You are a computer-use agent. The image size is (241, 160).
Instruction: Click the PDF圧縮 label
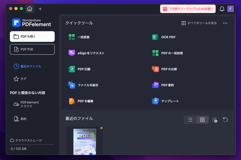pos(84,69)
